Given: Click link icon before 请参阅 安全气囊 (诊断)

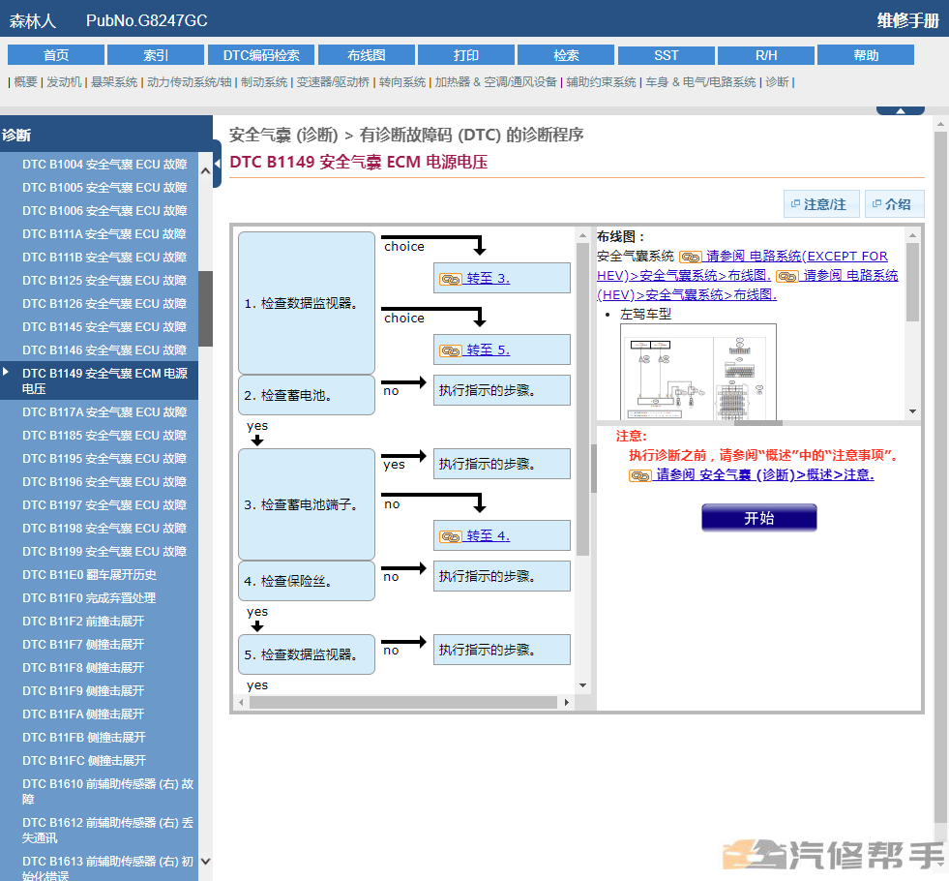Looking at the screenshot, I should pyautogui.click(x=639, y=475).
